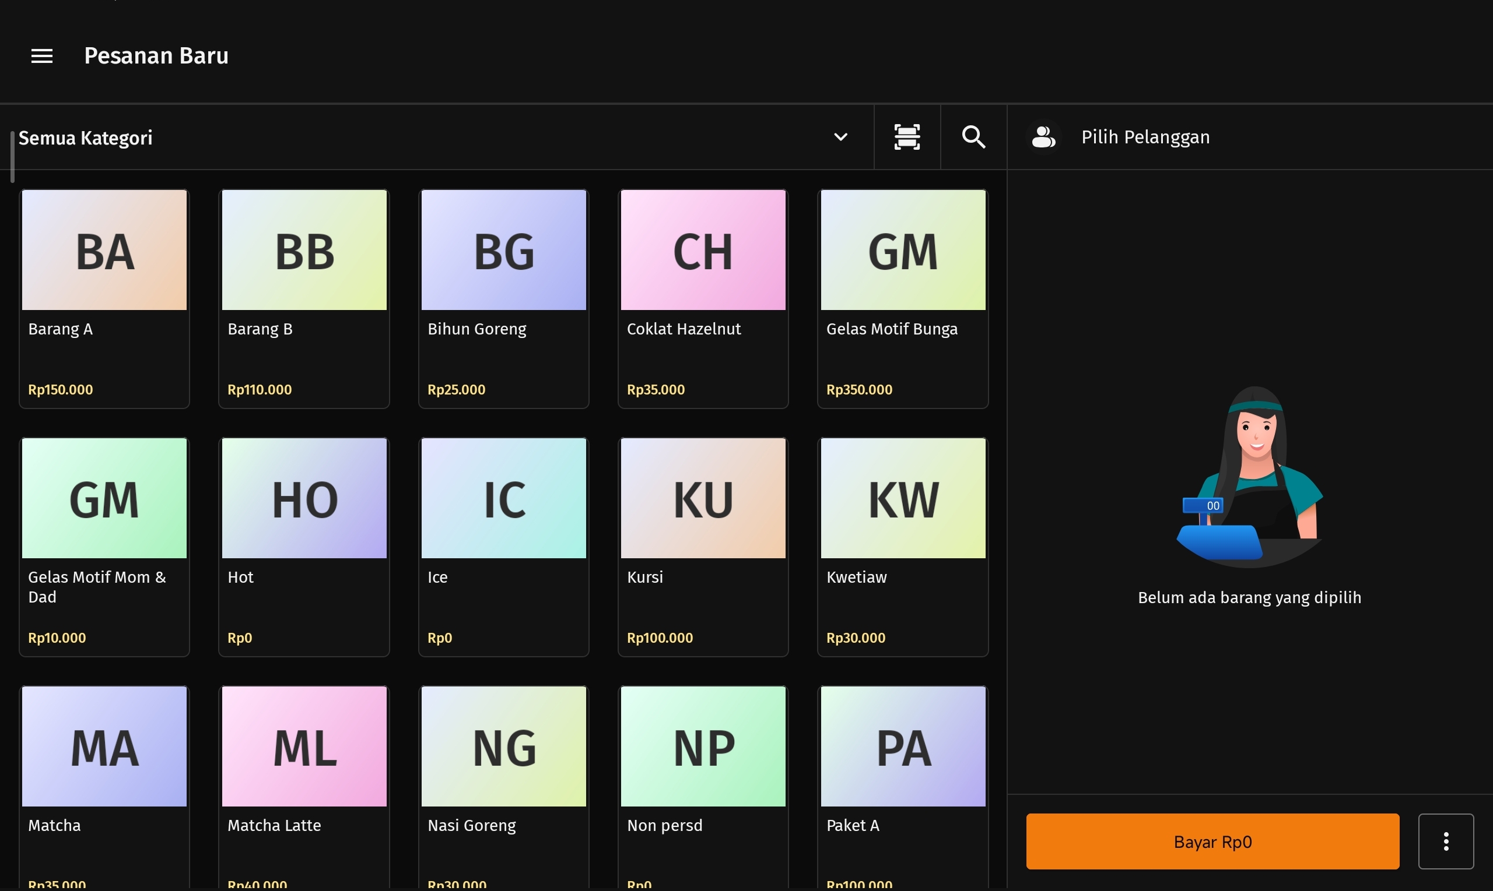The height and width of the screenshot is (891, 1493).
Task: Open the hamburger navigation menu
Action: 41,56
